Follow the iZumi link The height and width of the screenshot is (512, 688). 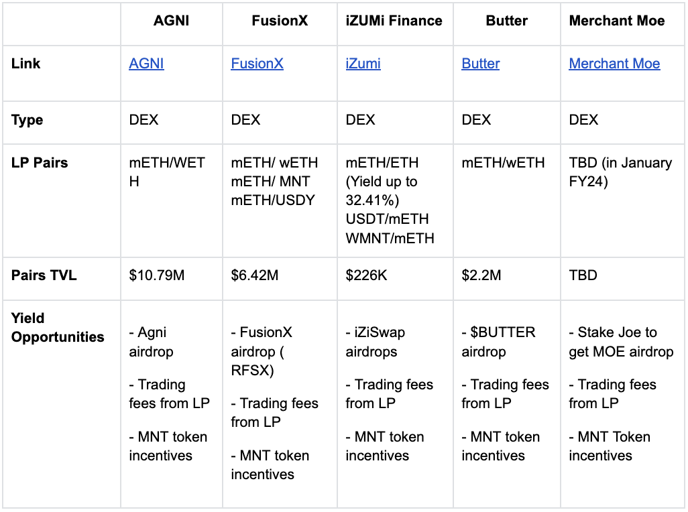click(x=363, y=64)
